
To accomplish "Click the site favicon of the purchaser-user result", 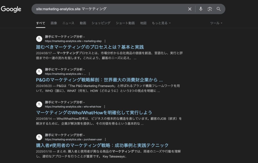I will [39, 137].
